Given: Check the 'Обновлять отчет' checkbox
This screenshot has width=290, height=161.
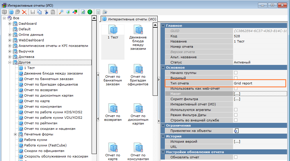Looking at the screenshot, I should point(236,157).
